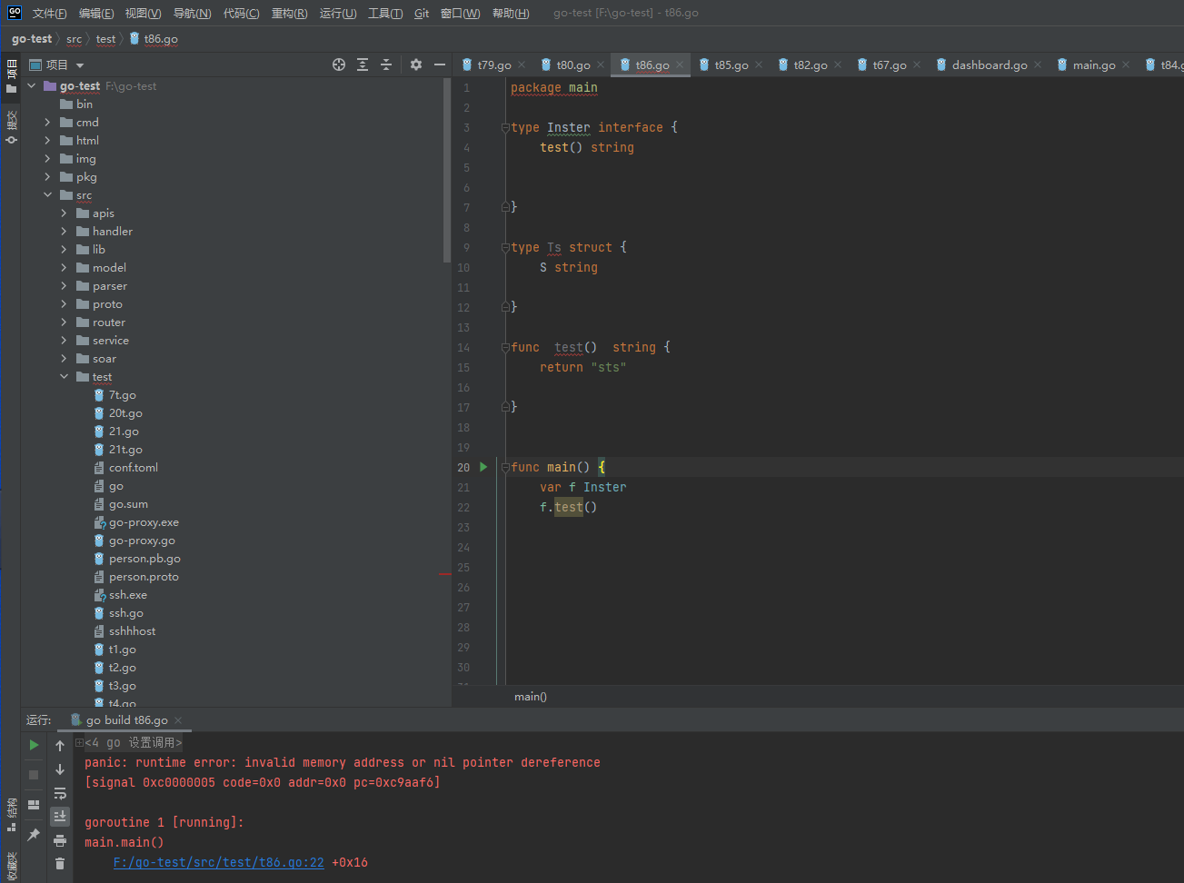Open ssh.go from project tree
The width and height of the screenshot is (1184, 883).
pyautogui.click(x=125, y=613)
